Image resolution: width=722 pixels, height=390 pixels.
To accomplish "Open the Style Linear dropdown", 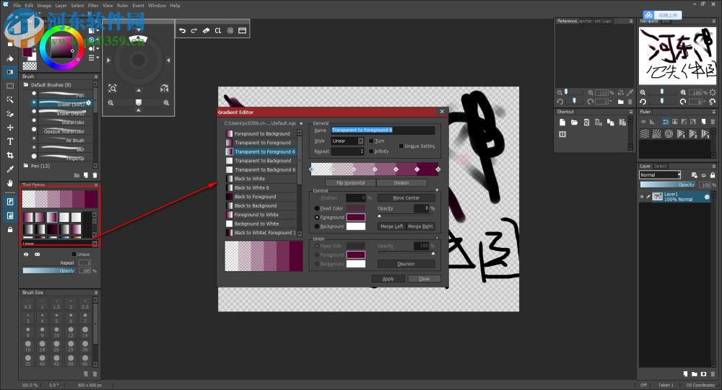I will tap(347, 141).
